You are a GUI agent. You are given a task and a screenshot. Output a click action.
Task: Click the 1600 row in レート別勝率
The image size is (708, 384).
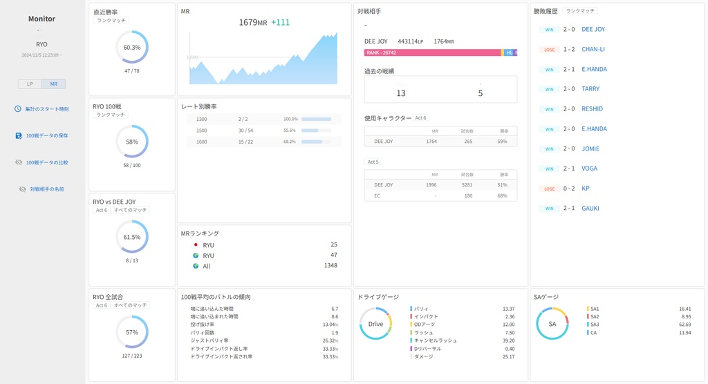click(x=263, y=142)
